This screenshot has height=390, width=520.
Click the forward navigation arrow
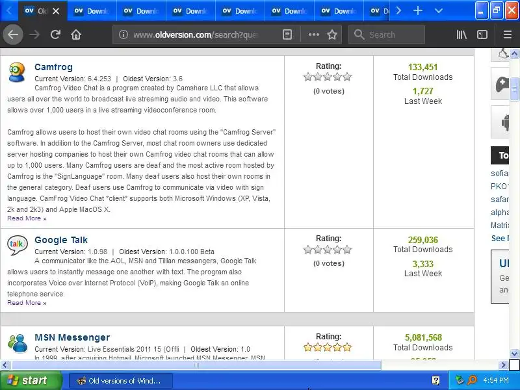(34, 34)
